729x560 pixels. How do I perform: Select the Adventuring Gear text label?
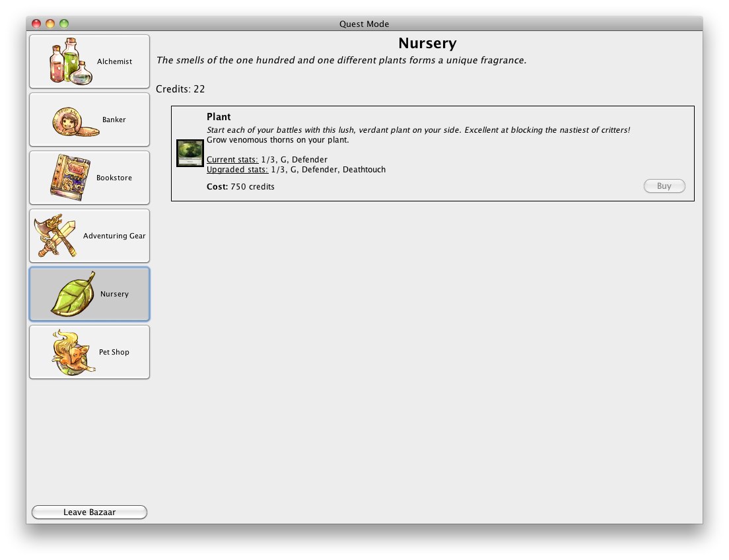coord(114,236)
